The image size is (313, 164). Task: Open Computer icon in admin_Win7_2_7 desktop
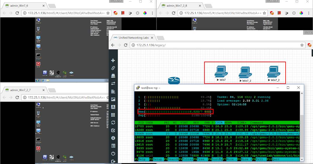38,105
